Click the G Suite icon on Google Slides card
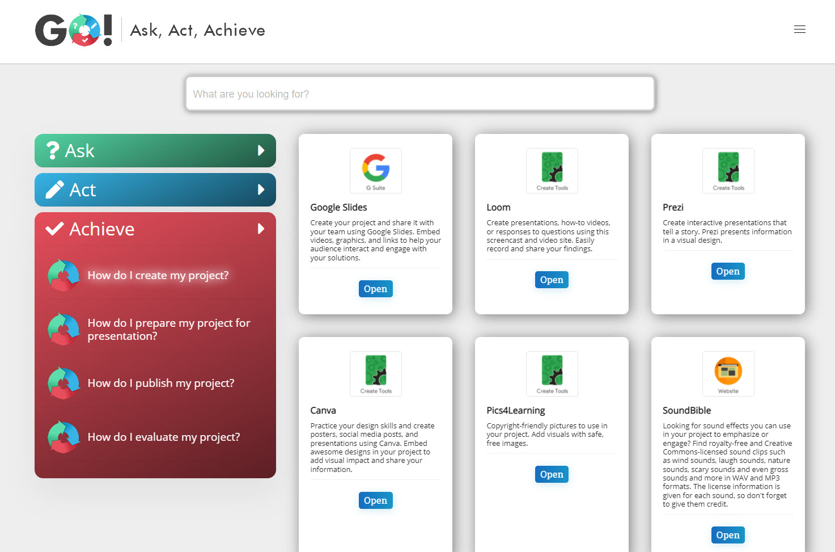The width and height of the screenshot is (835, 552). (x=376, y=171)
